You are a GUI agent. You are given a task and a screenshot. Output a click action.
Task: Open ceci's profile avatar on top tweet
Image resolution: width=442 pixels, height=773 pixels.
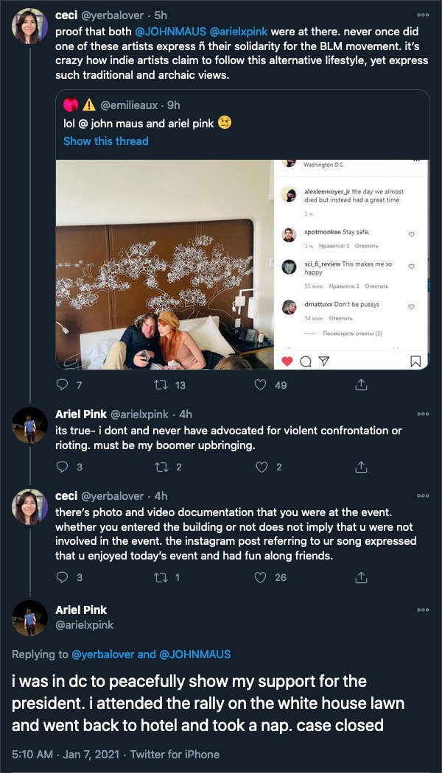point(29,27)
